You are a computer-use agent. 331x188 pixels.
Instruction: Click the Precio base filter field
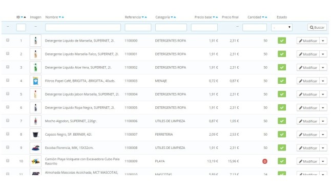pyautogui.click(x=204, y=27)
